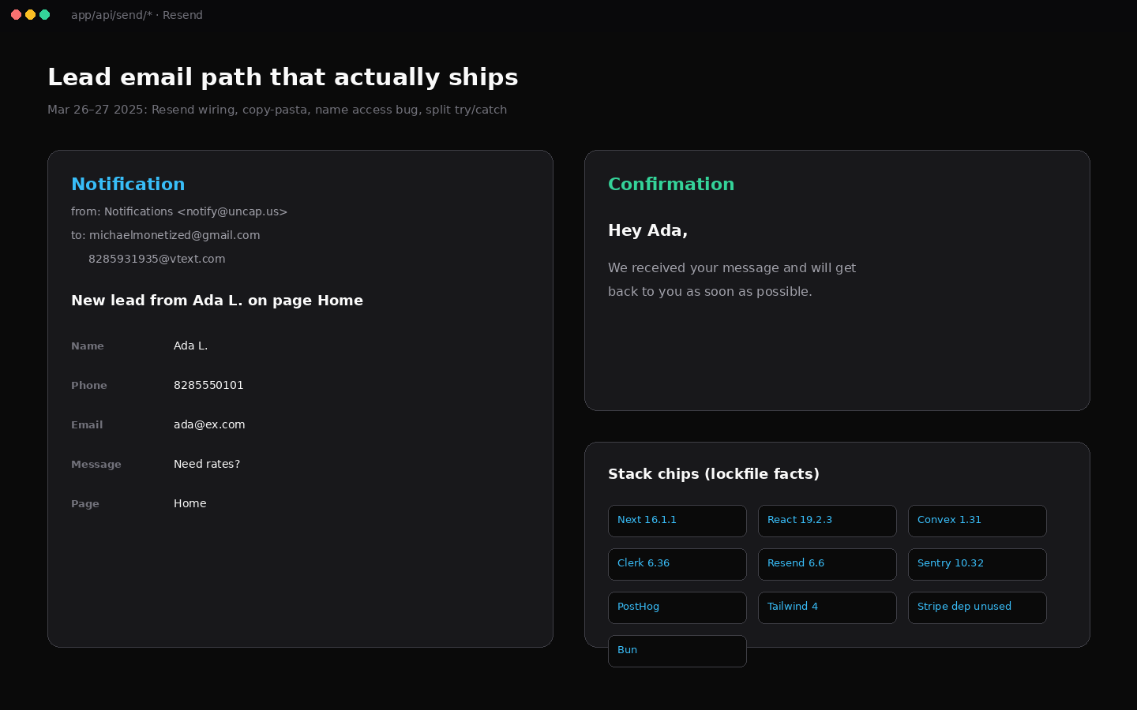Image resolution: width=1137 pixels, height=710 pixels.
Task: Click the Convex 1.31 chip
Action: coord(978,521)
